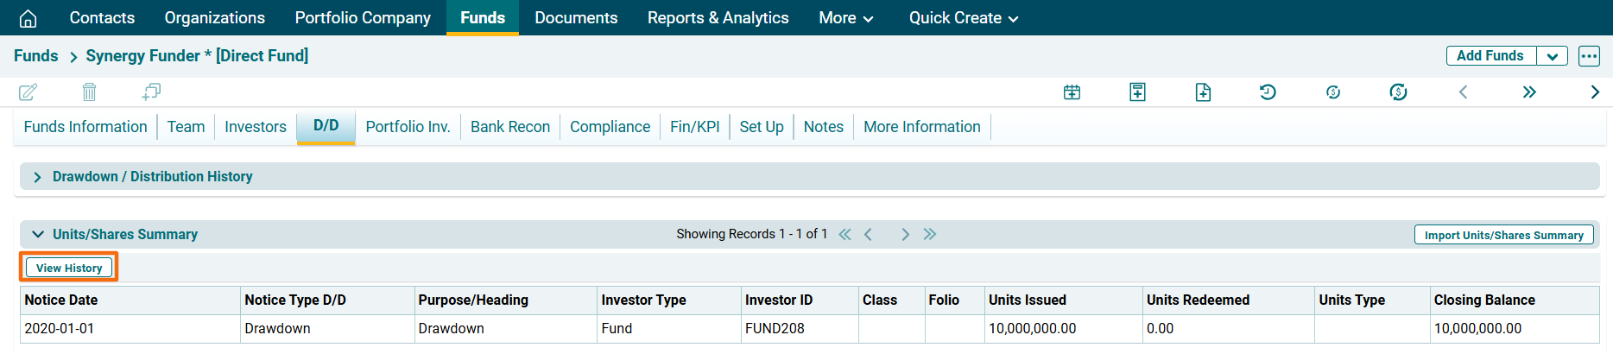
Task: Jump to last record with double-chevron icon
Action: (1529, 92)
